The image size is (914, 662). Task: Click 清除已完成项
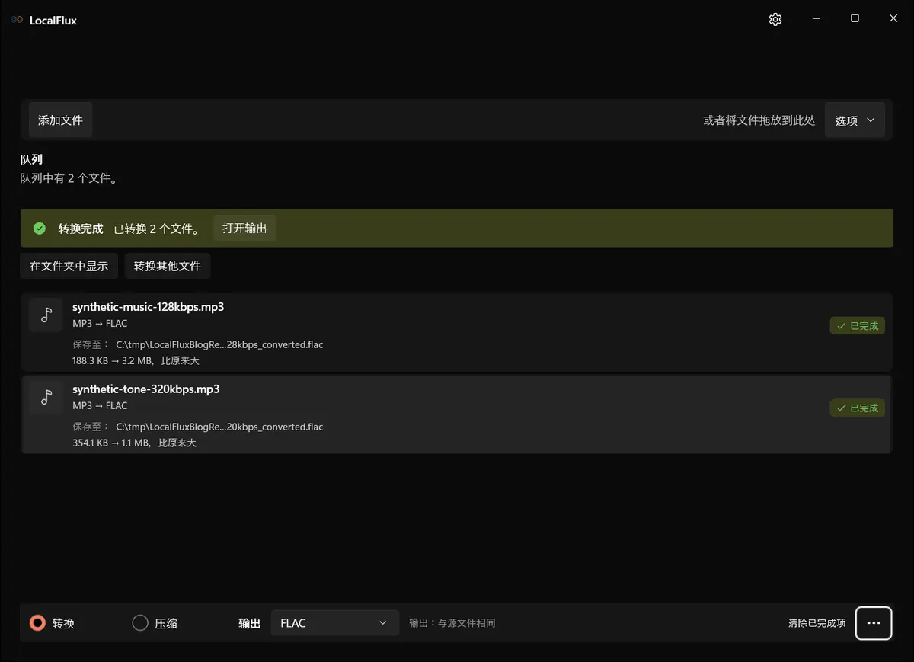[817, 623]
